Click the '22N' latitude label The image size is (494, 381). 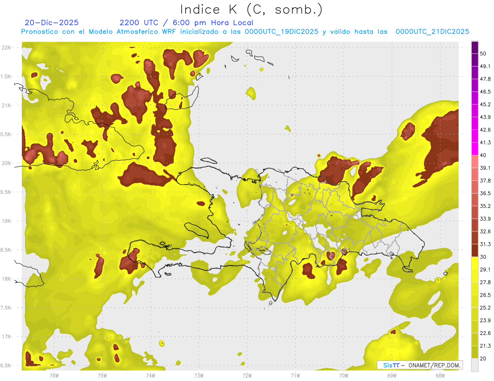pyautogui.click(x=6, y=47)
